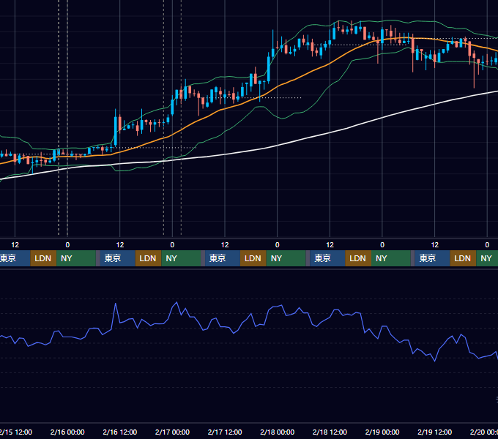Select the LDN session block for 2/17
This screenshot has height=439, width=498.
pos(253,258)
